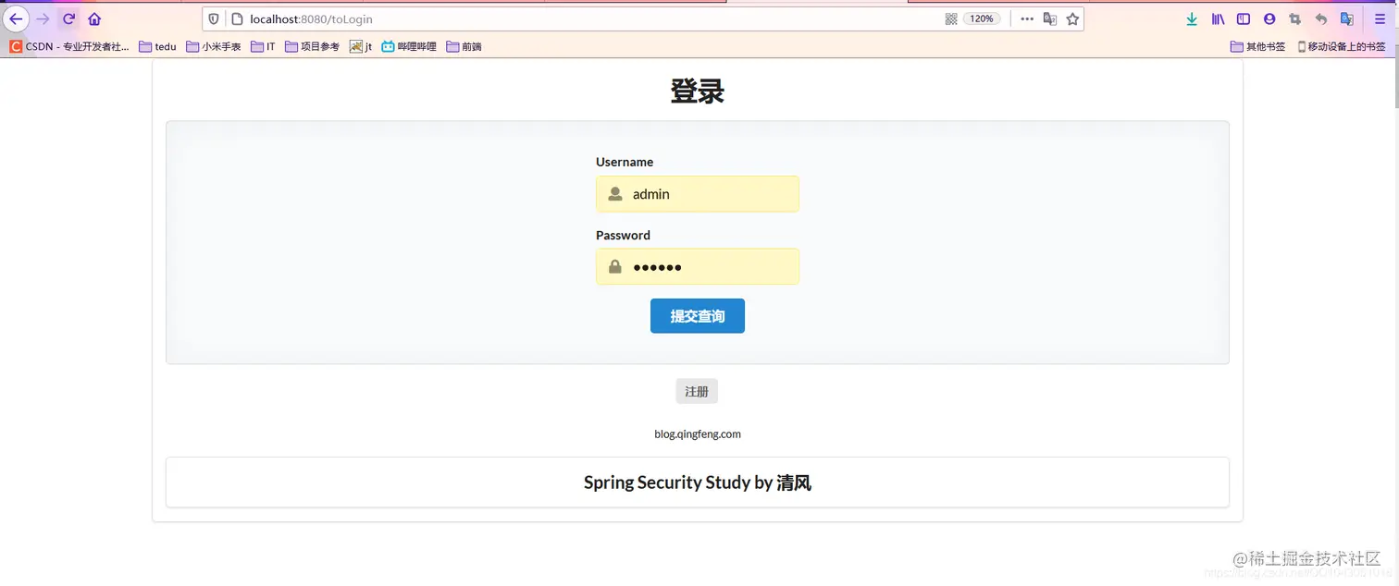Open the Downloads panel icon

[x=1191, y=18]
